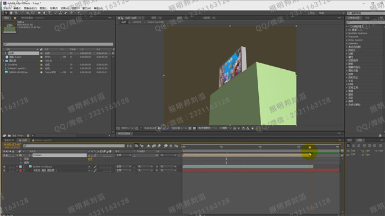Select the Helper Layer001 item in Project

(17, 69)
